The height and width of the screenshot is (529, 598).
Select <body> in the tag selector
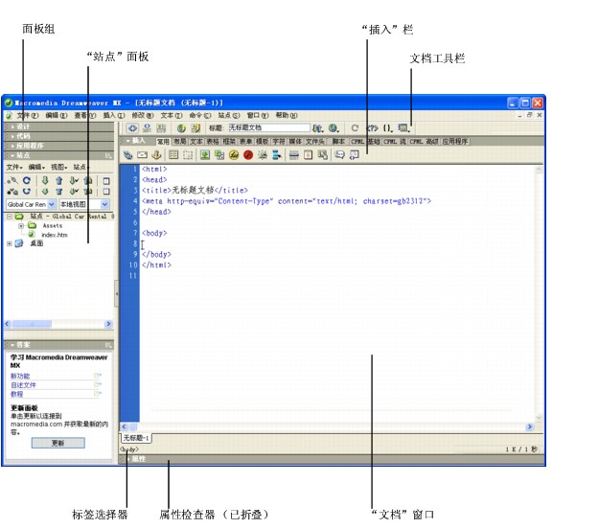(x=129, y=449)
